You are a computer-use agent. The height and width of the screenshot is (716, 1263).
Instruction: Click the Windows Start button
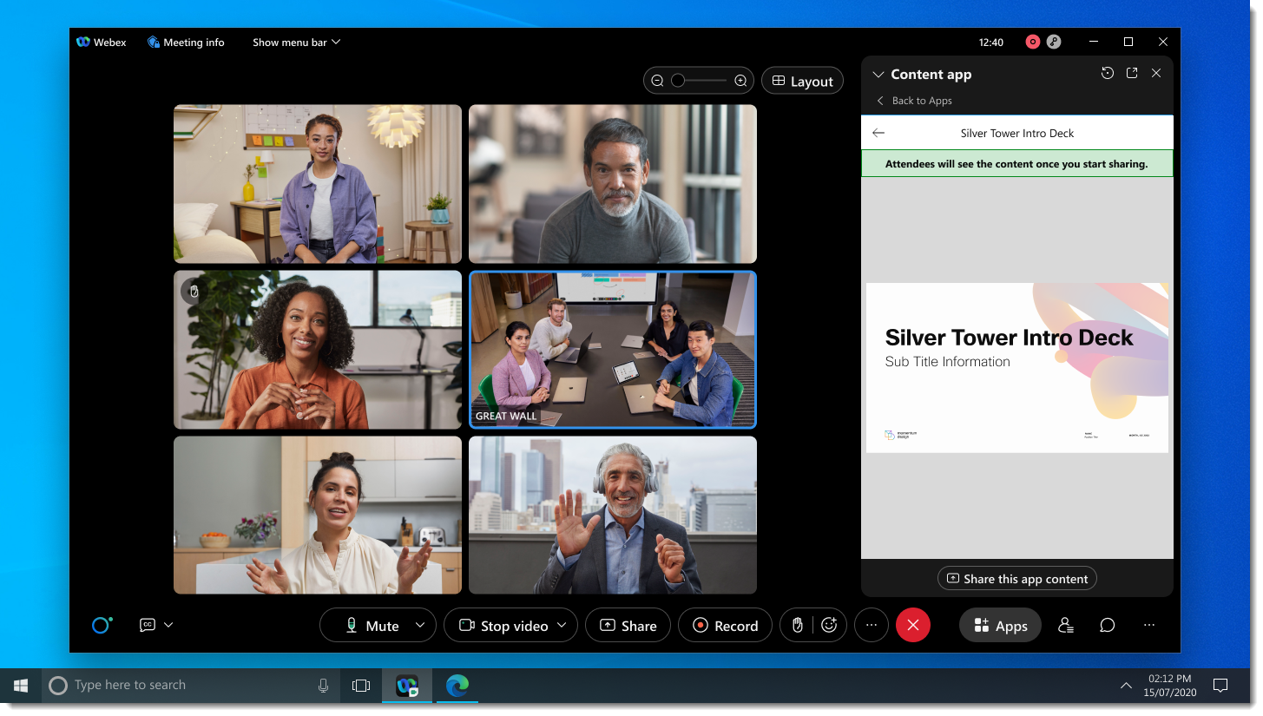point(21,686)
